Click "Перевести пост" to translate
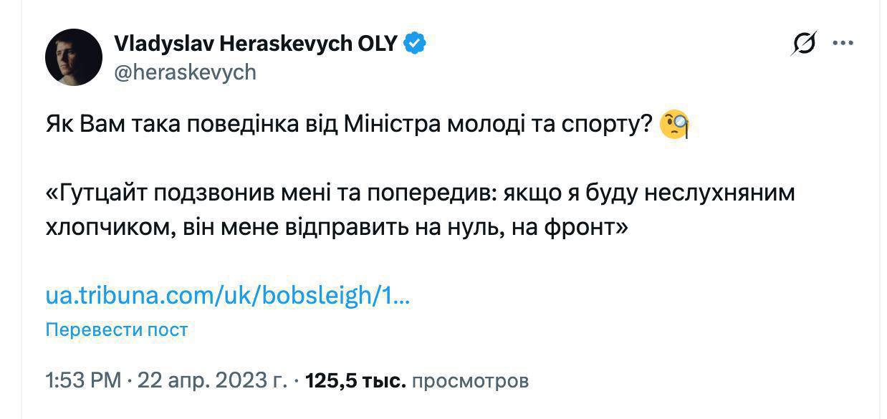This screenshot has width=887, height=419. coord(116,329)
